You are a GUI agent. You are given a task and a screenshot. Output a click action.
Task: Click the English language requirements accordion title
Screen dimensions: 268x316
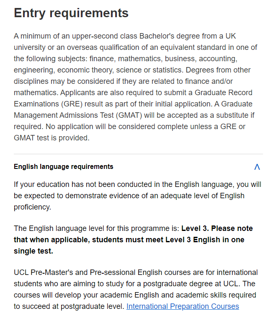pos(64,167)
